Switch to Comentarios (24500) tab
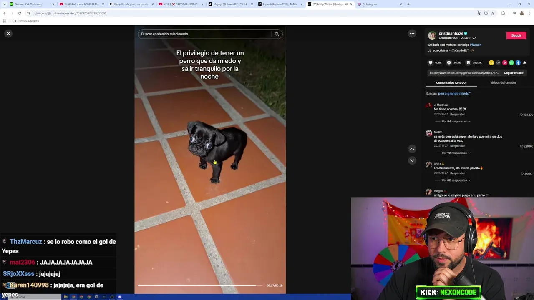 coord(451,82)
